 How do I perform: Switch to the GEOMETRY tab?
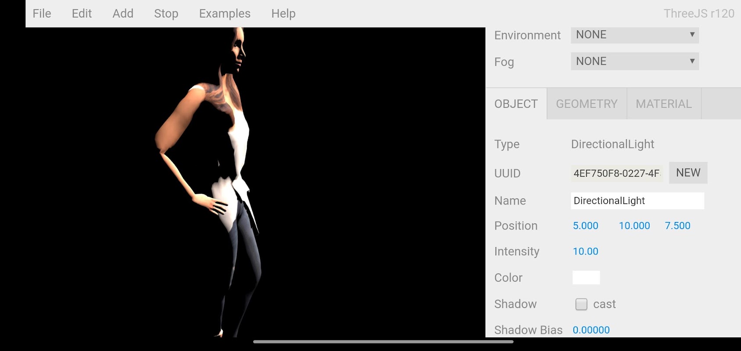pyautogui.click(x=587, y=104)
